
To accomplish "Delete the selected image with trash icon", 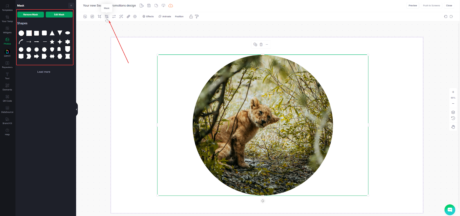I will 261,44.
